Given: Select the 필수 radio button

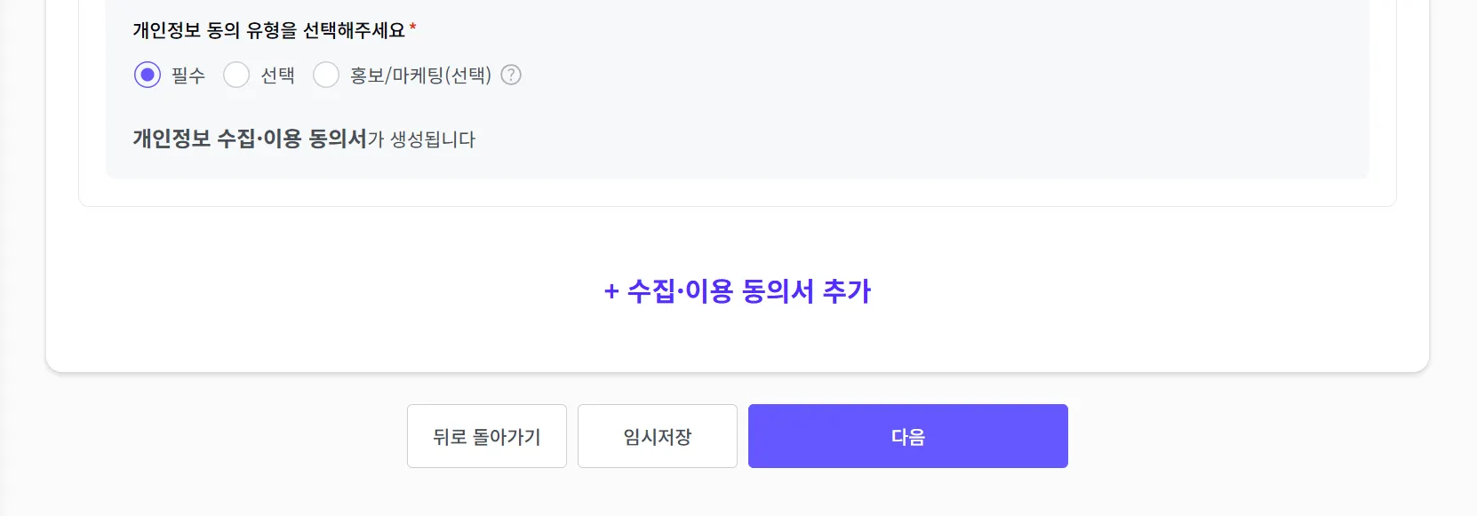Looking at the screenshot, I should click(x=148, y=75).
